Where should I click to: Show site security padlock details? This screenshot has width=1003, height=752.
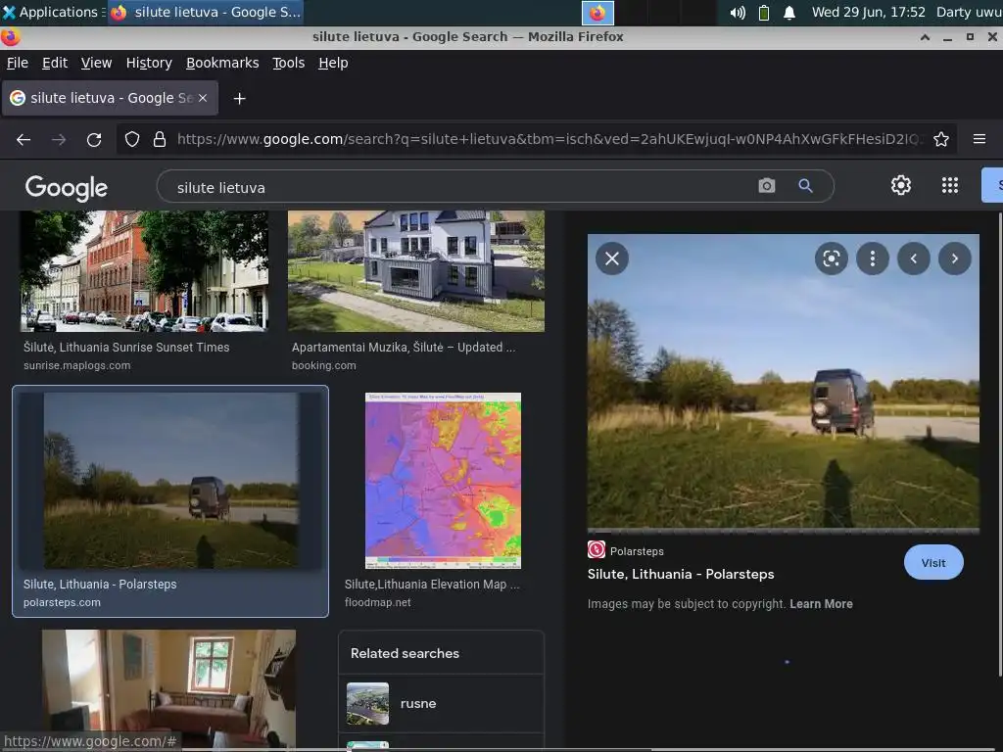(160, 139)
